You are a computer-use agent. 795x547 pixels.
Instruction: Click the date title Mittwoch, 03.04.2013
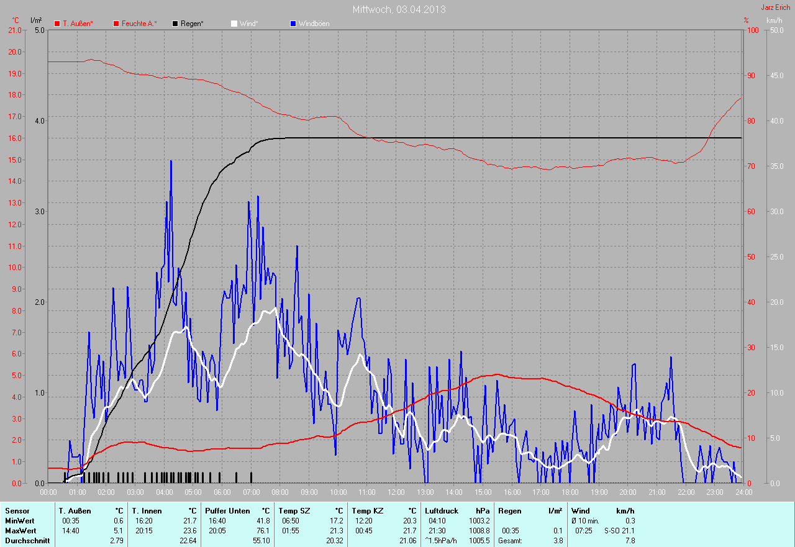click(399, 9)
